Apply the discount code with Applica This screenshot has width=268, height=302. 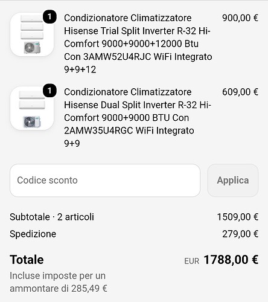click(x=233, y=181)
